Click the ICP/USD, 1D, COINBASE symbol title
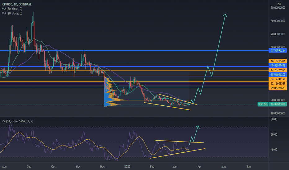289x170 pixels. coord(16,4)
